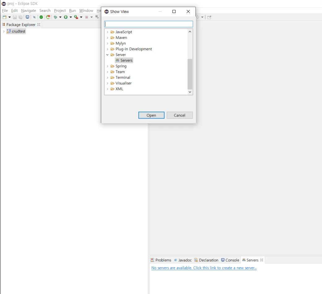Expand the Spring tree node
322x294 pixels.
(107, 66)
